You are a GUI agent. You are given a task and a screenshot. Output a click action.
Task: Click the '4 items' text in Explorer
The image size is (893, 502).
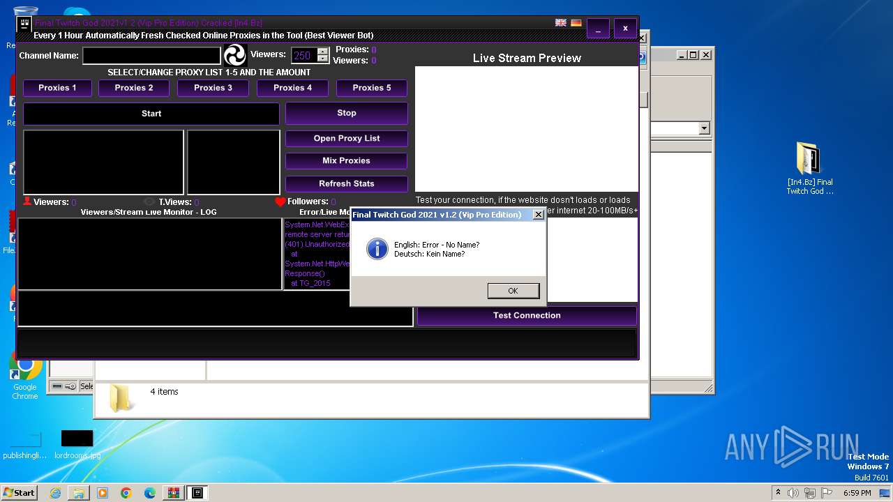165,392
